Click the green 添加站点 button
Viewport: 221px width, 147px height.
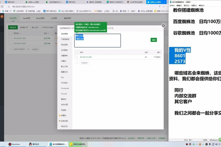13,27
